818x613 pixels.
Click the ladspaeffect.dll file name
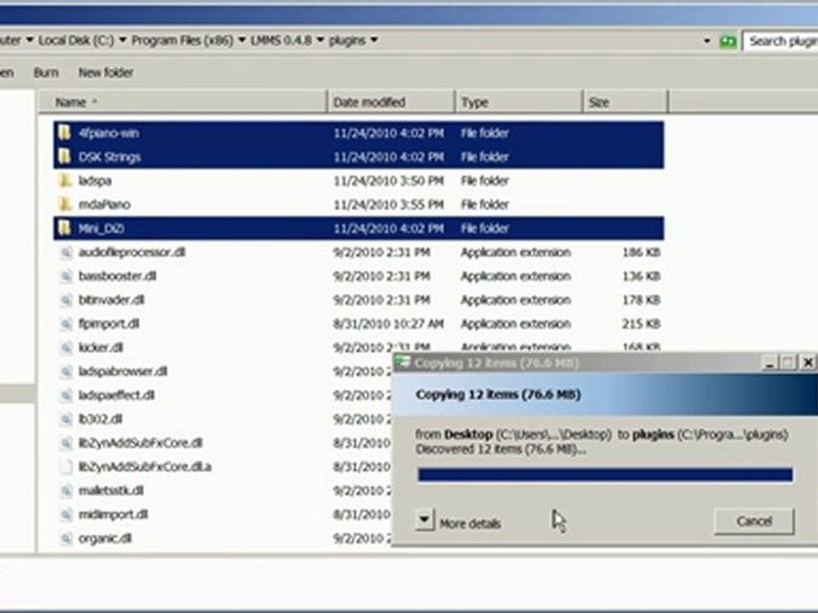(x=117, y=396)
